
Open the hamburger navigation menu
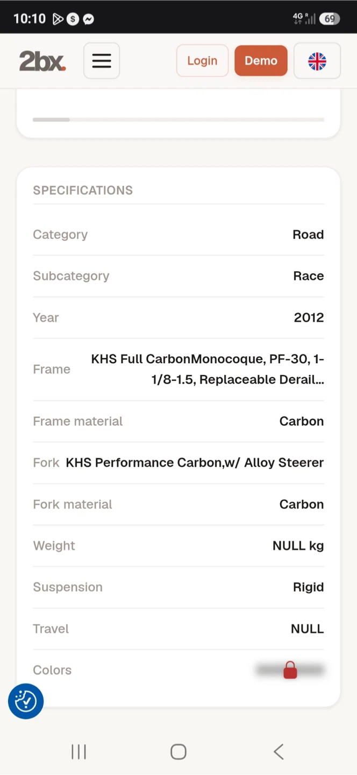pos(102,61)
